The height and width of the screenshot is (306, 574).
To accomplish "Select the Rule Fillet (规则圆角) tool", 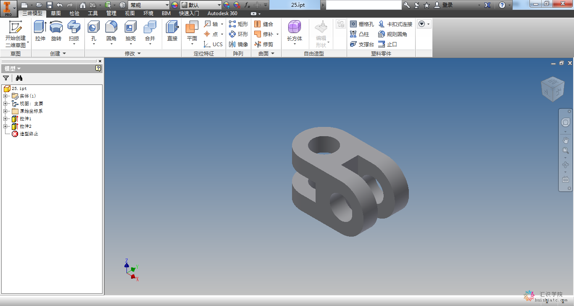I will (x=393, y=34).
